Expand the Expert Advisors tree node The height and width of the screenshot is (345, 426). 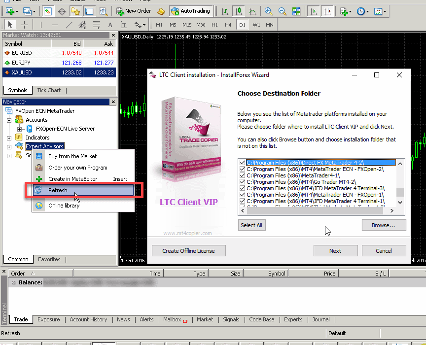coord(9,147)
